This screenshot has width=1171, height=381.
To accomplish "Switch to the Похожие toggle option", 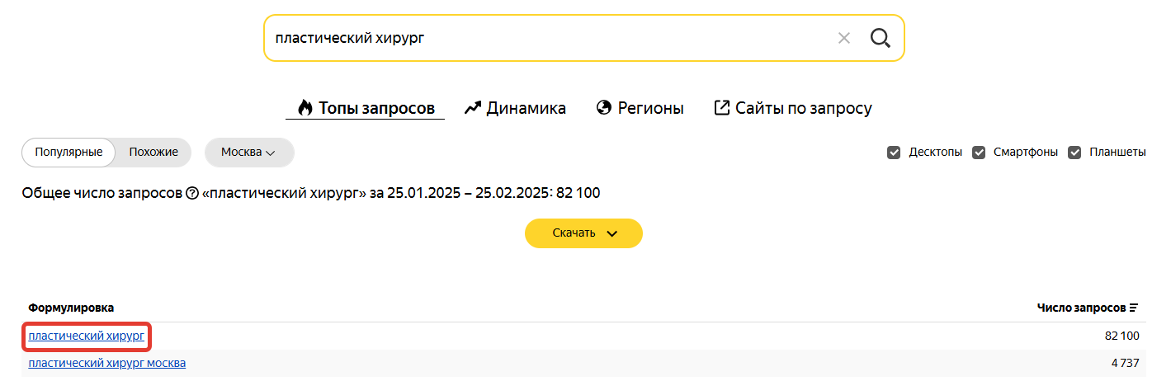I will (153, 153).
